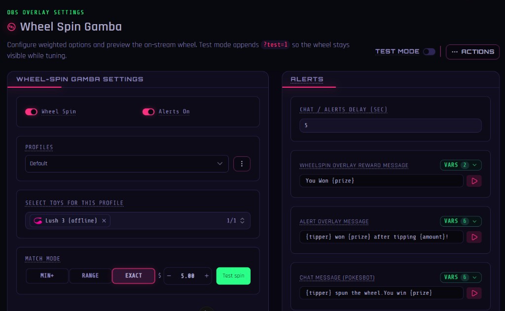Increase the match amount with plus
This screenshot has width=505, height=311.
pyautogui.click(x=207, y=276)
